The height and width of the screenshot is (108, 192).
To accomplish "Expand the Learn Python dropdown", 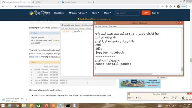I will coord(78,13).
